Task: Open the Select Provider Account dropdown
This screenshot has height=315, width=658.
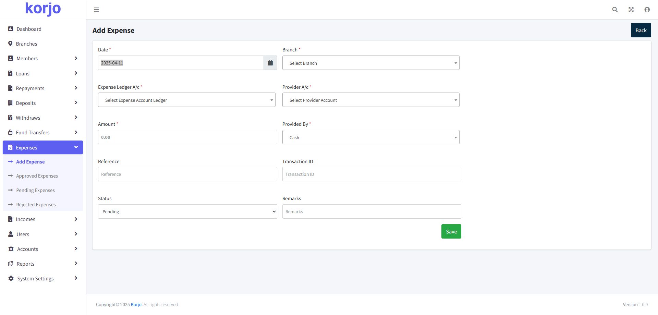Action: point(370,100)
